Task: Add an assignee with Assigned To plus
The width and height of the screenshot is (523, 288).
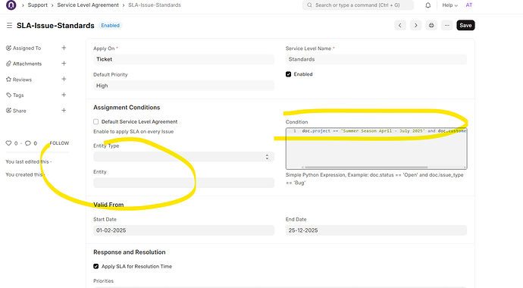Action: click(x=64, y=48)
